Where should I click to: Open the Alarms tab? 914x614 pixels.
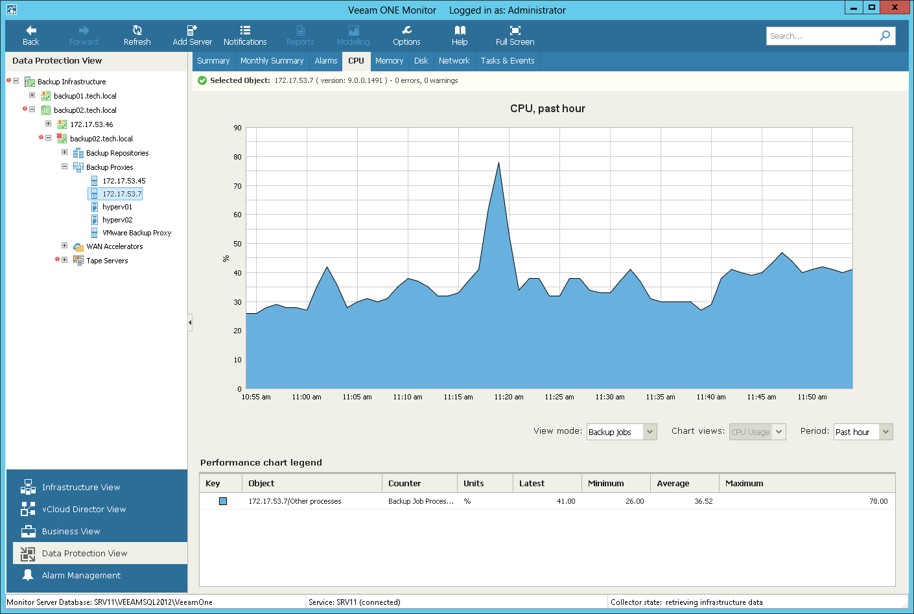(326, 61)
